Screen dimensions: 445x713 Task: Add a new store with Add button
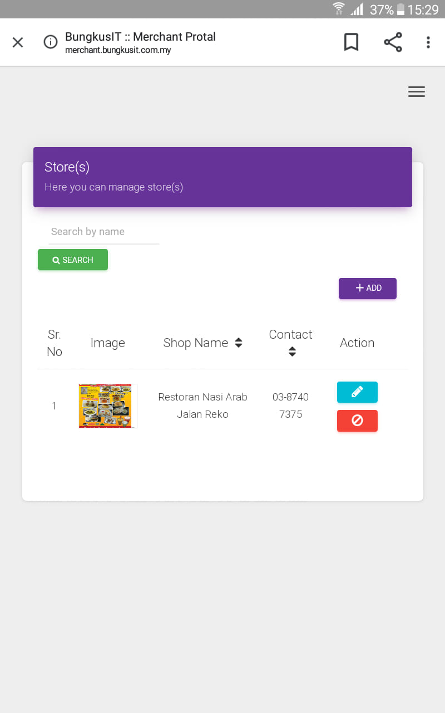368,288
